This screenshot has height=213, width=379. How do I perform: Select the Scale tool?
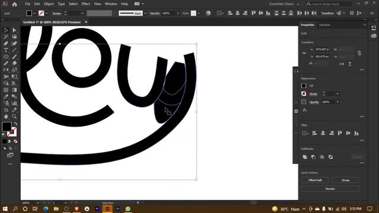pyautogui.click(x=14, y=70)
